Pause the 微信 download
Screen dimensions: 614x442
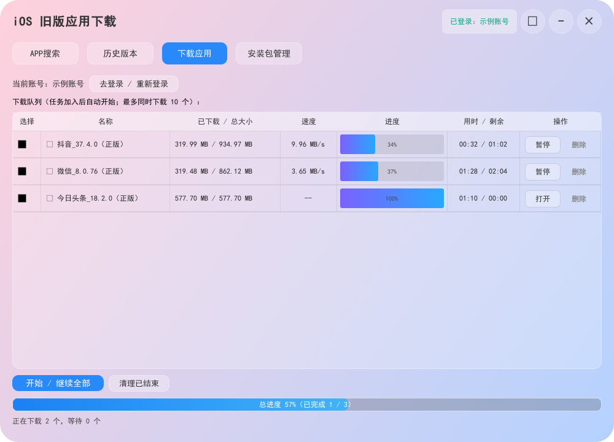pyautogui.click(x=543, y=171)
